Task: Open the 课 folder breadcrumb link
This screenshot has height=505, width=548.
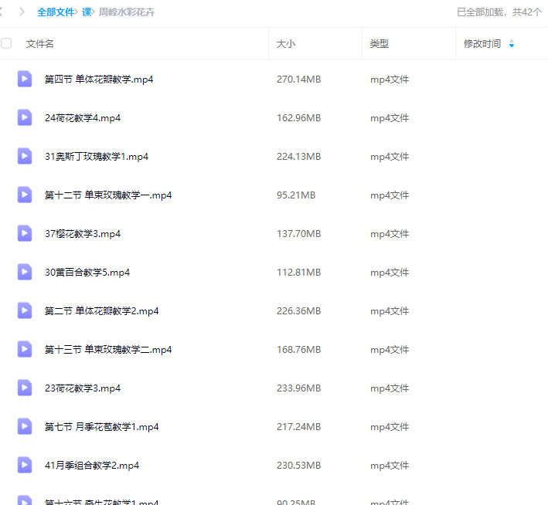Action: click(x=87, y=12)
